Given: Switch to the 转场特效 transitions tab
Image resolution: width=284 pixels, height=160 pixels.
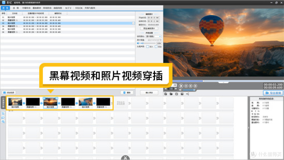Looking at the screenshot, I should [47, 8].
